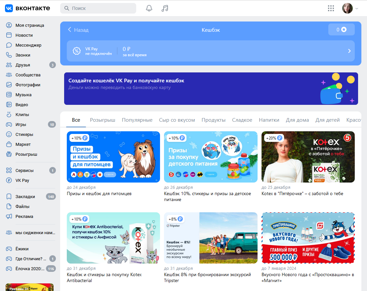Click the Закладки 140 counter badge
367x291 pixels.
51,197
